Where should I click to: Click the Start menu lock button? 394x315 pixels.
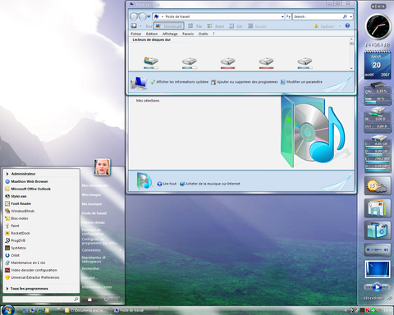tap(89, 299)
